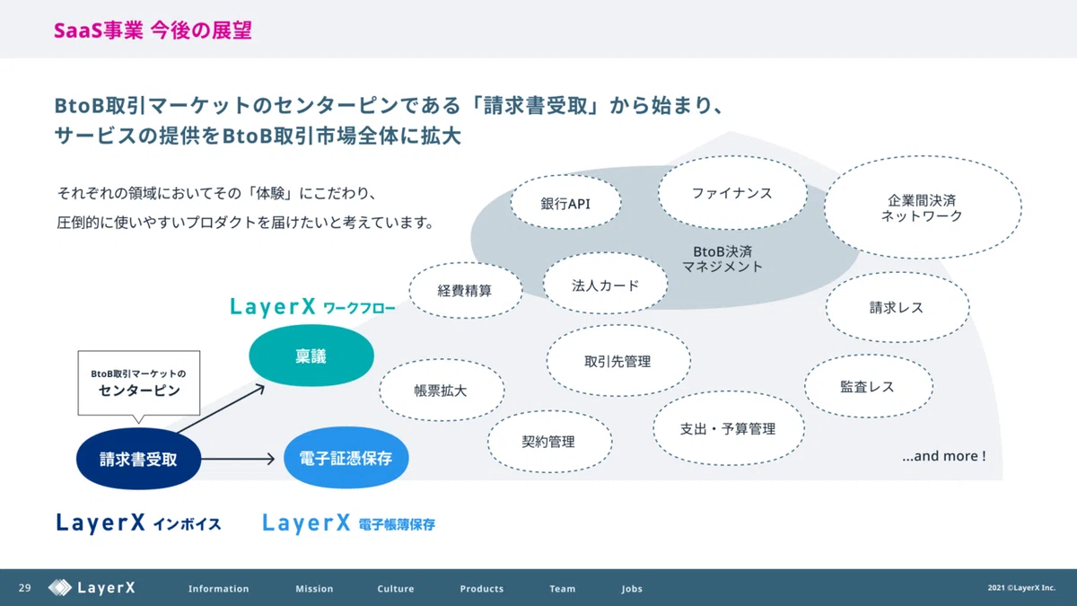The image size is (1077, 606).
Task: Click the 企業間決済ネットワーク bubble
Action: pos(922,208)
